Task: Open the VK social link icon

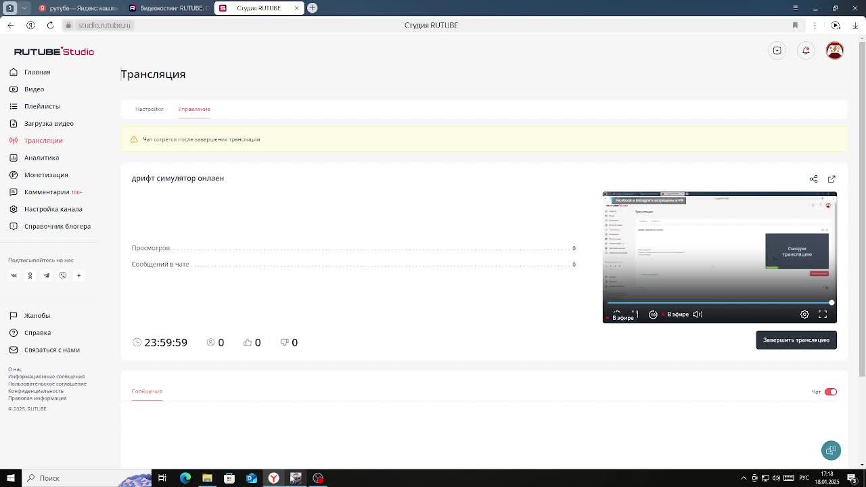Action: (x=14, y=275)
